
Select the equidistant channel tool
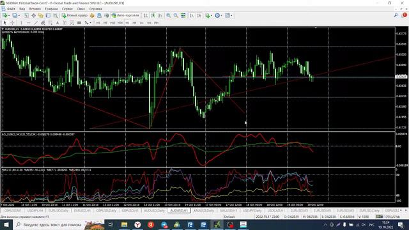[43, 23]
